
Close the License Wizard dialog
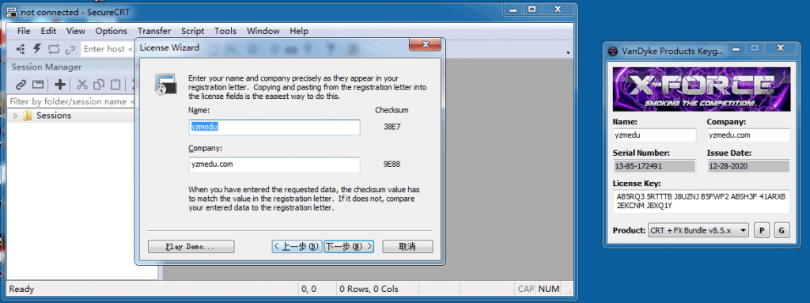coord(425,45)
